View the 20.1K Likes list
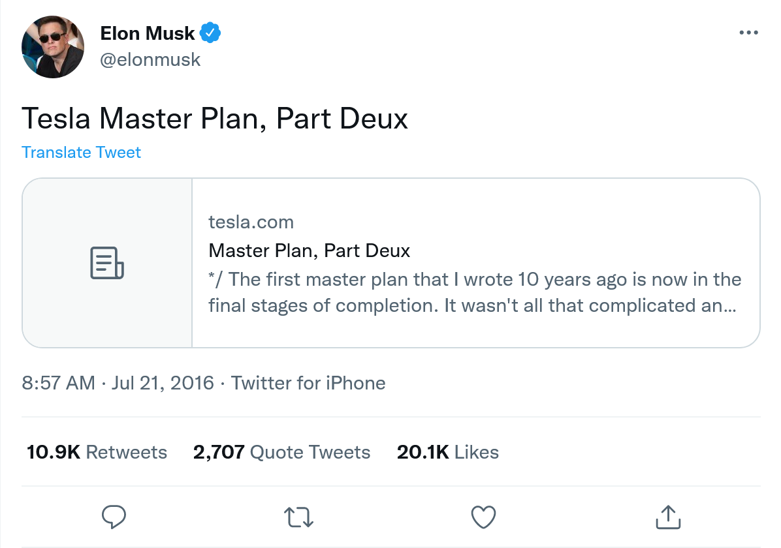This screenshot has height=548, width=781. pyautogui.click(x=447, y=452)
